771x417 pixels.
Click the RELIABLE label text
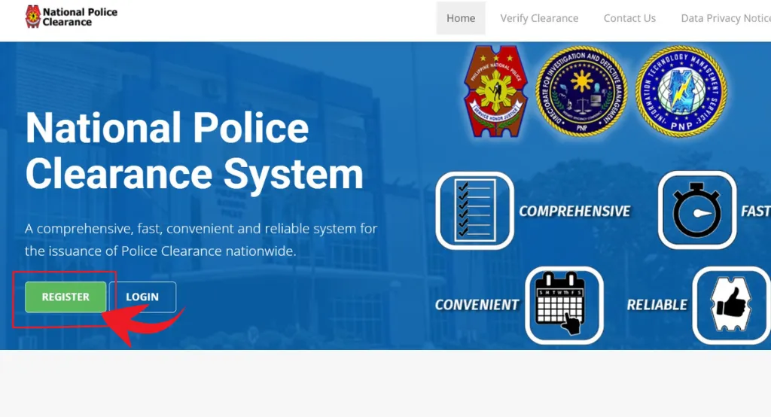657,305
